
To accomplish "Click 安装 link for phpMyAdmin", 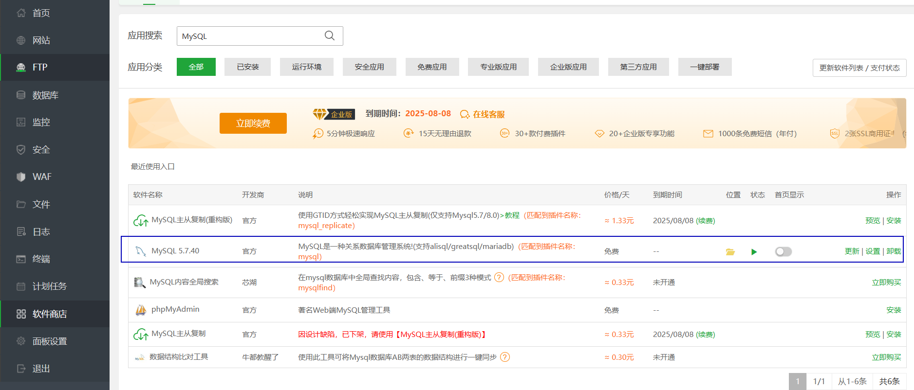I will [894, 310].
